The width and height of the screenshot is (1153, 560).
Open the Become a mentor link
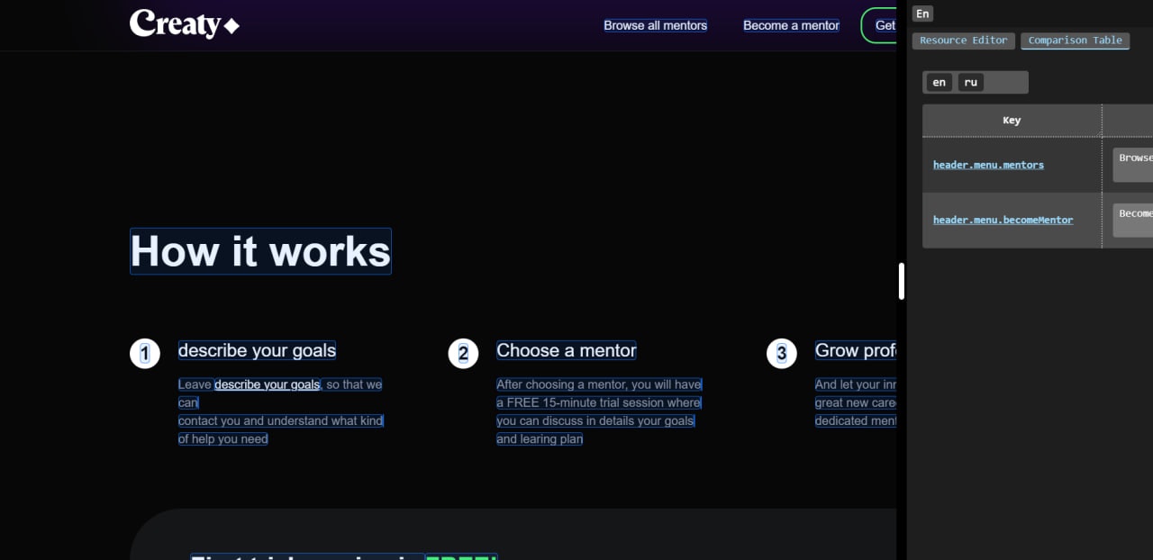pos(791,25)
